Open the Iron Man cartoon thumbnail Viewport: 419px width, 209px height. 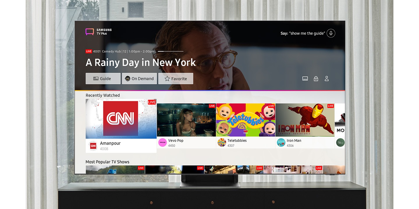click(x=305, y=120)
